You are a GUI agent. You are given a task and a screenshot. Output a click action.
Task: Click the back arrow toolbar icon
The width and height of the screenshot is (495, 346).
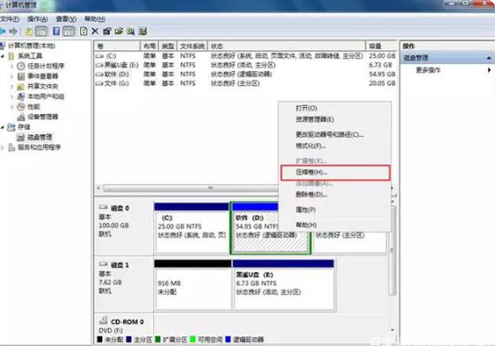tap(3, 32)
